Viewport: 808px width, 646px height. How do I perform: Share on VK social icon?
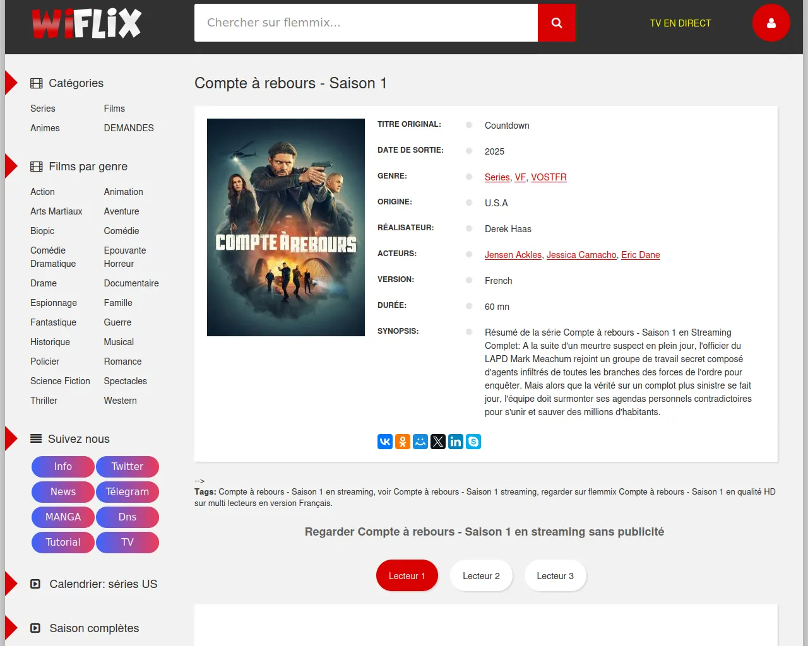click(x=385, y=442)
